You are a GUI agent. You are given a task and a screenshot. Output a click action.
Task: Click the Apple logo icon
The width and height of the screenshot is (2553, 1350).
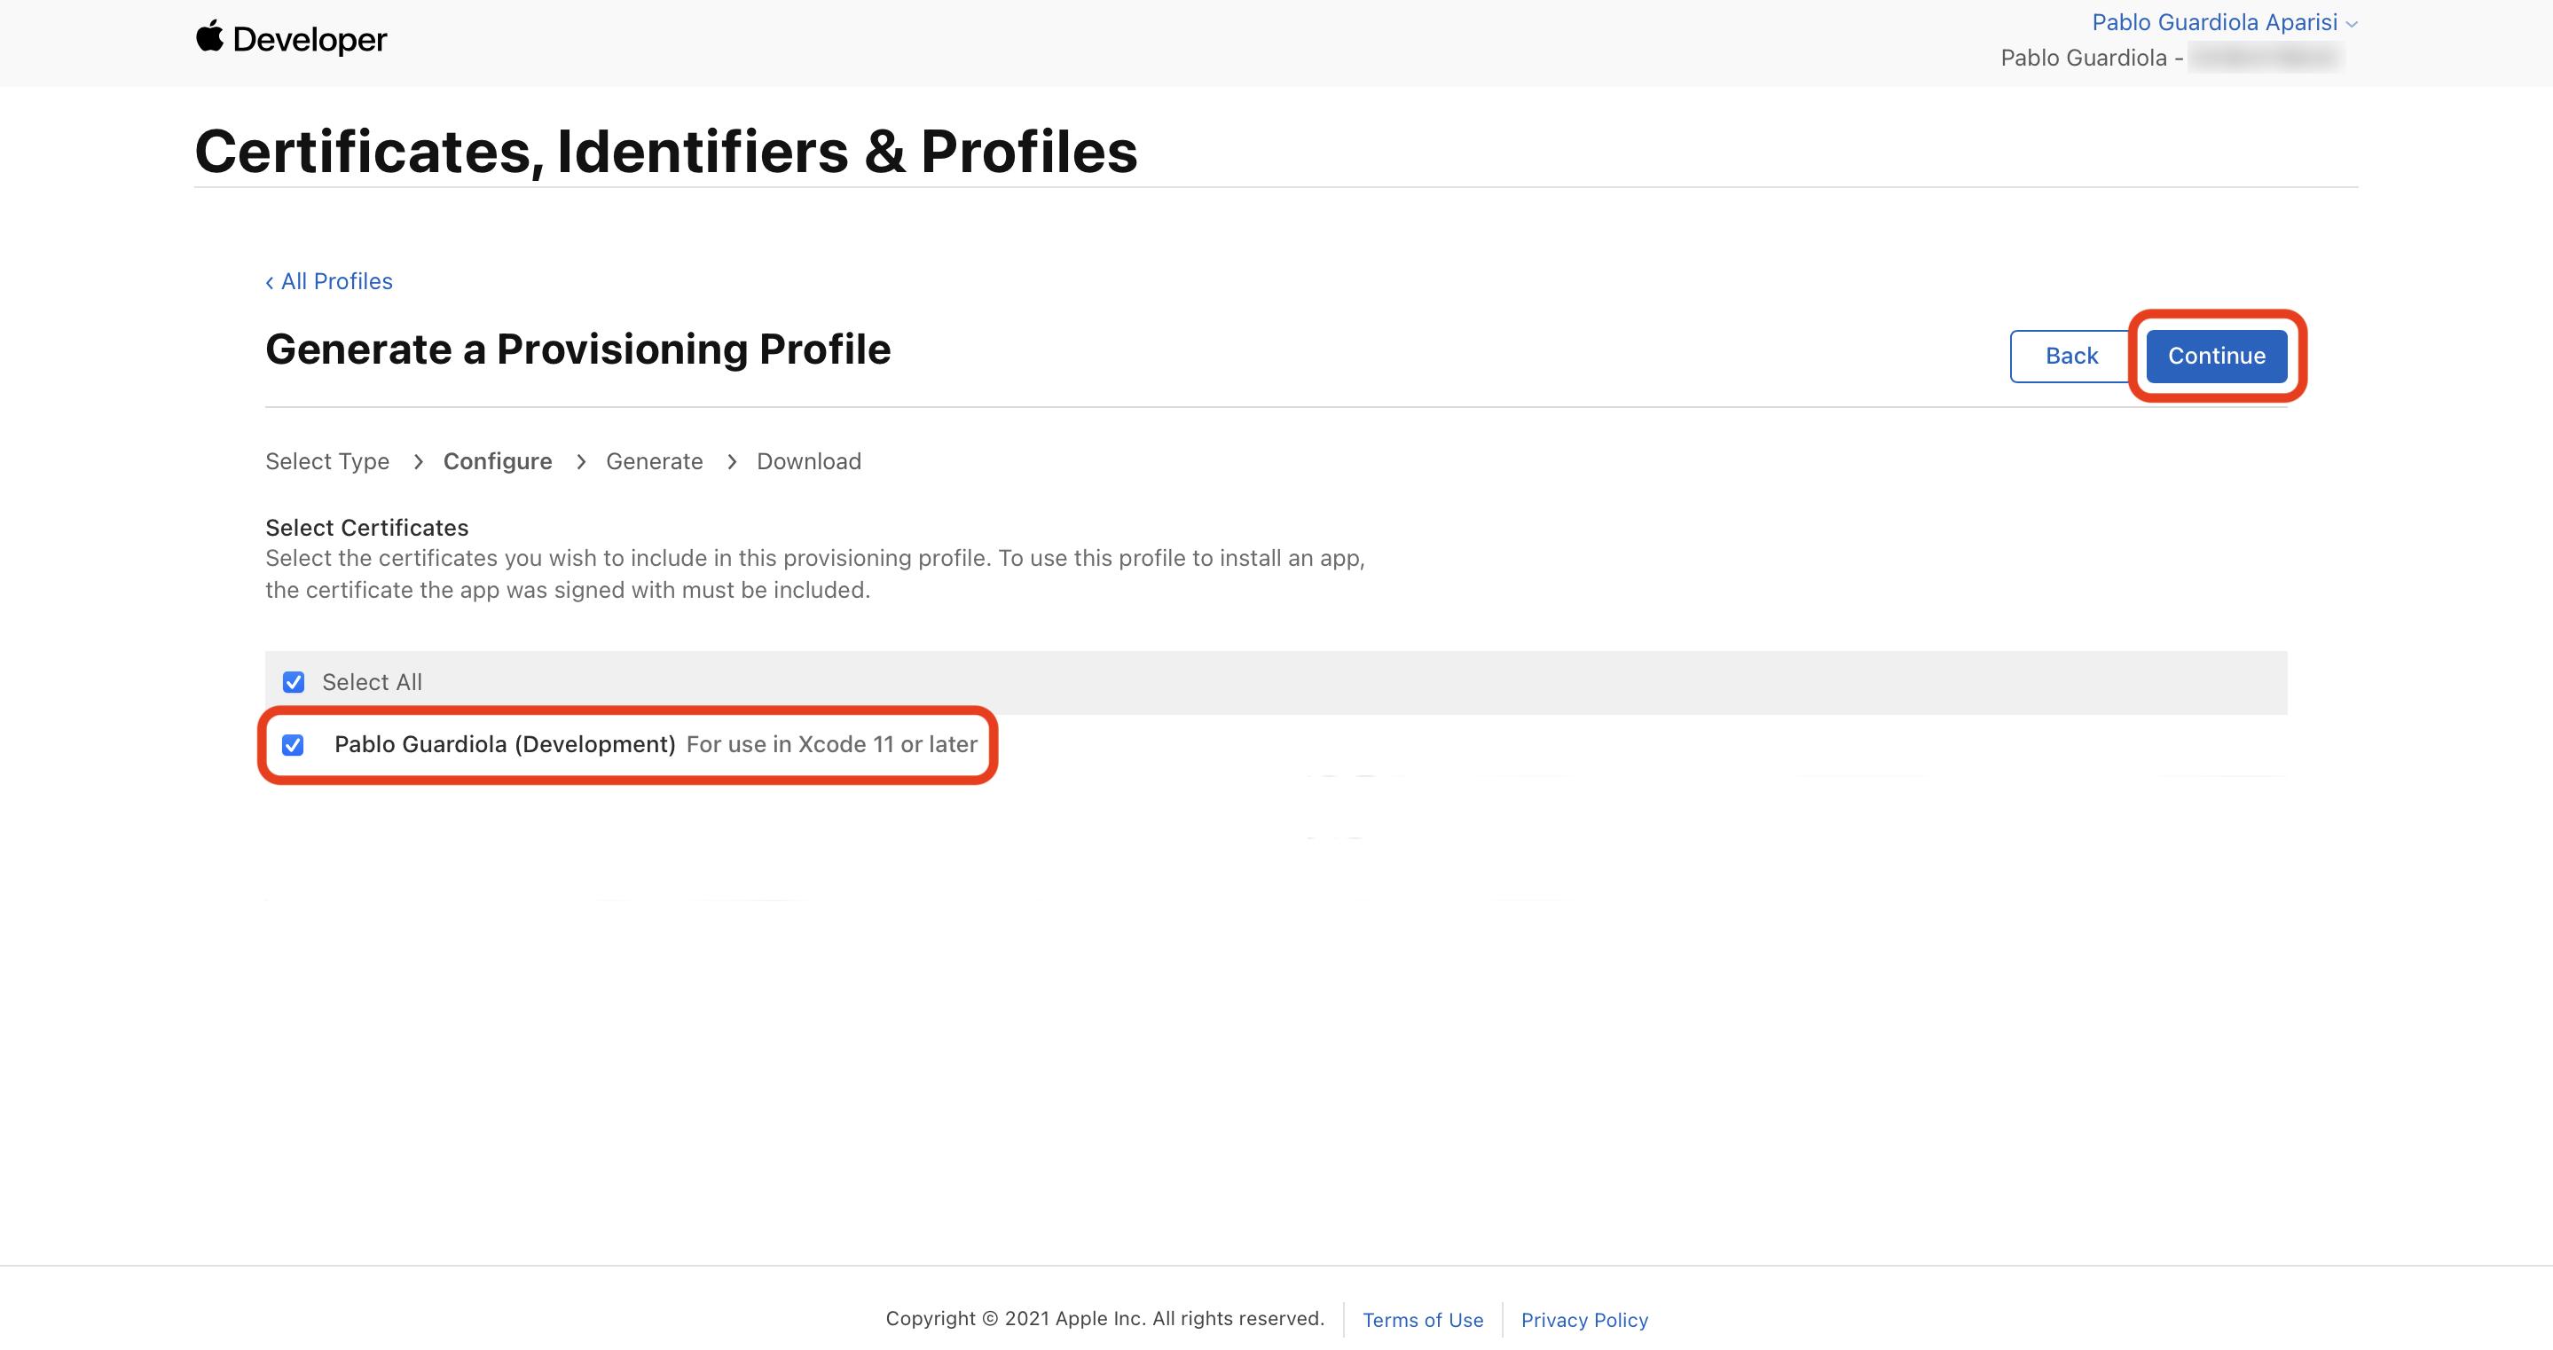coord(209,36)
